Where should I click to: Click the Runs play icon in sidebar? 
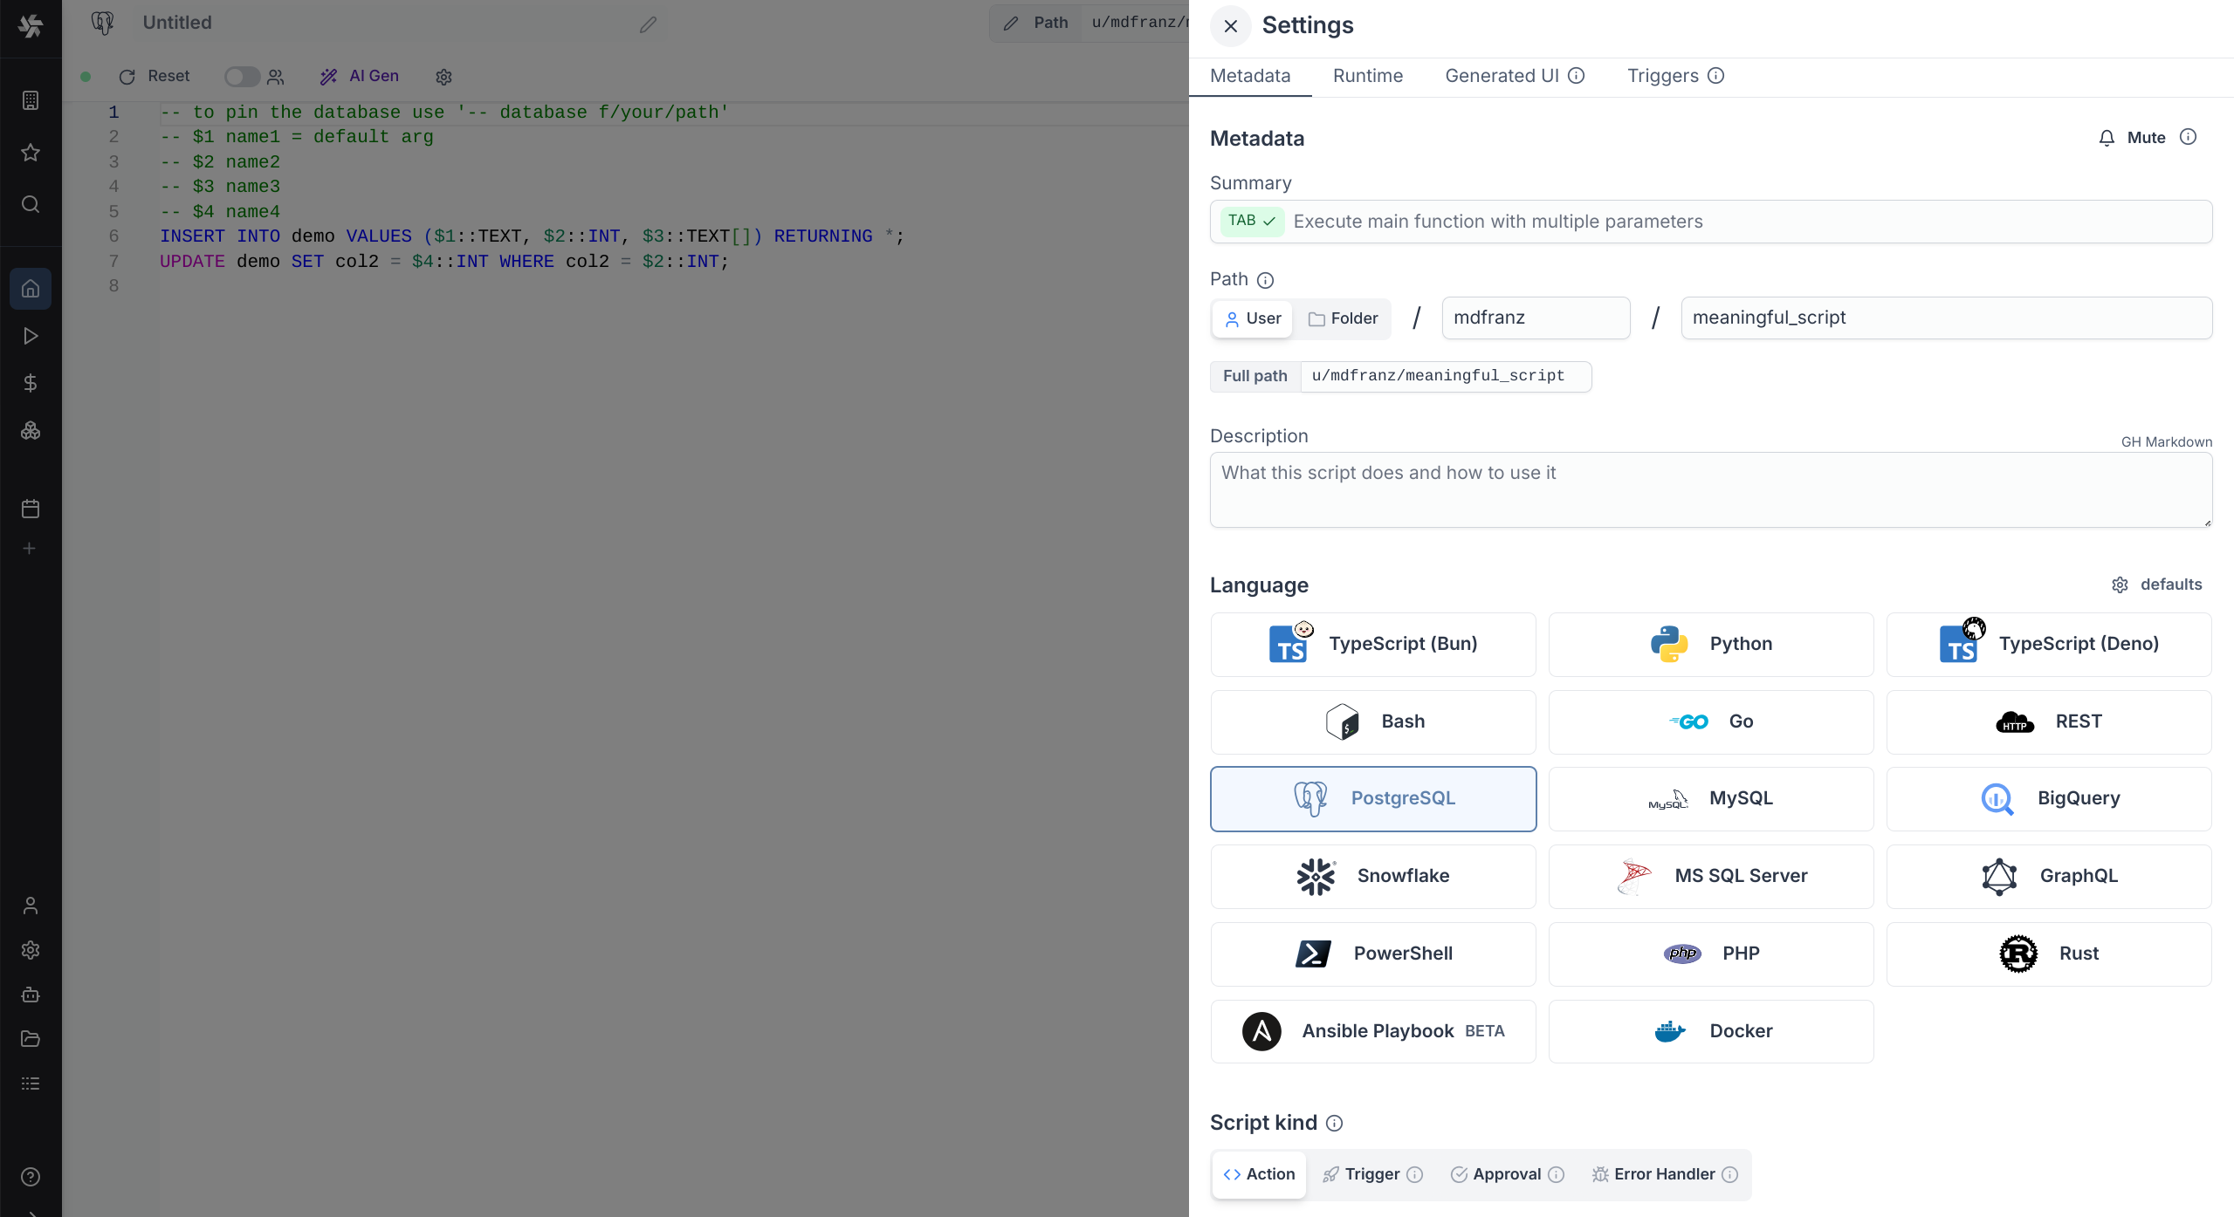pyautogui.click(x=31, y=336)
